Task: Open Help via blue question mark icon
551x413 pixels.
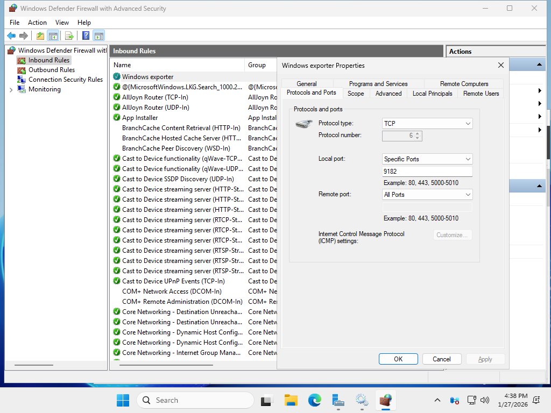Action: coord(86,36)
